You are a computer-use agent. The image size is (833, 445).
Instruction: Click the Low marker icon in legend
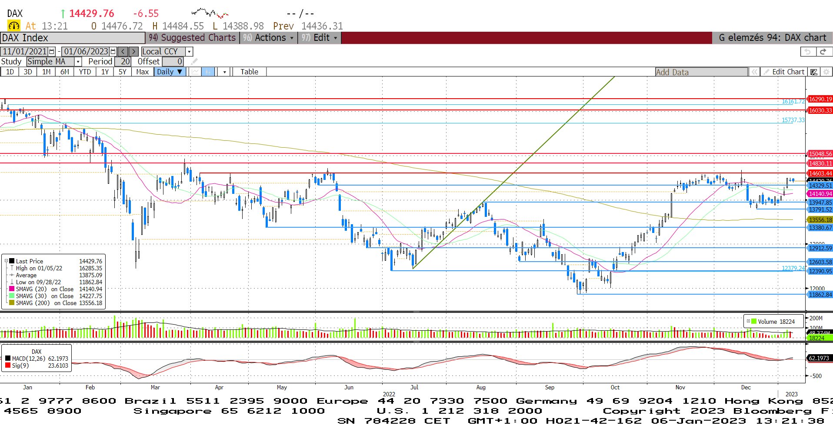[x=12, y=282]
